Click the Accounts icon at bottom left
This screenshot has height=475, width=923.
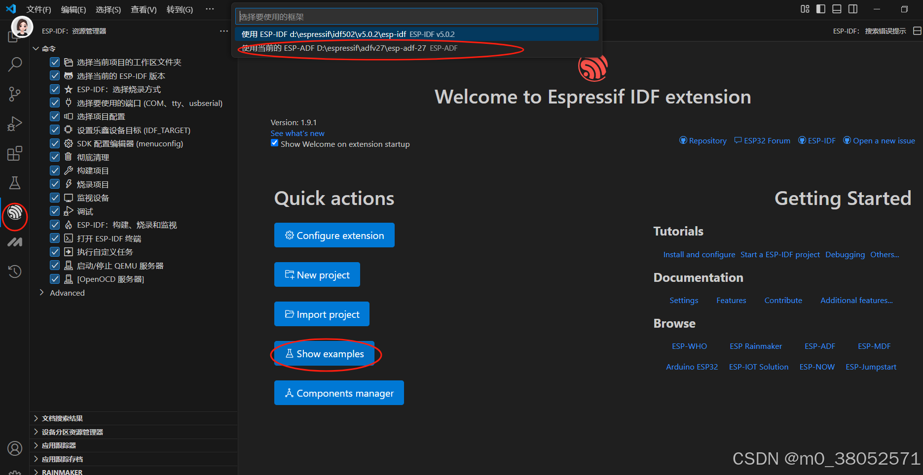(x=15, y=448)
